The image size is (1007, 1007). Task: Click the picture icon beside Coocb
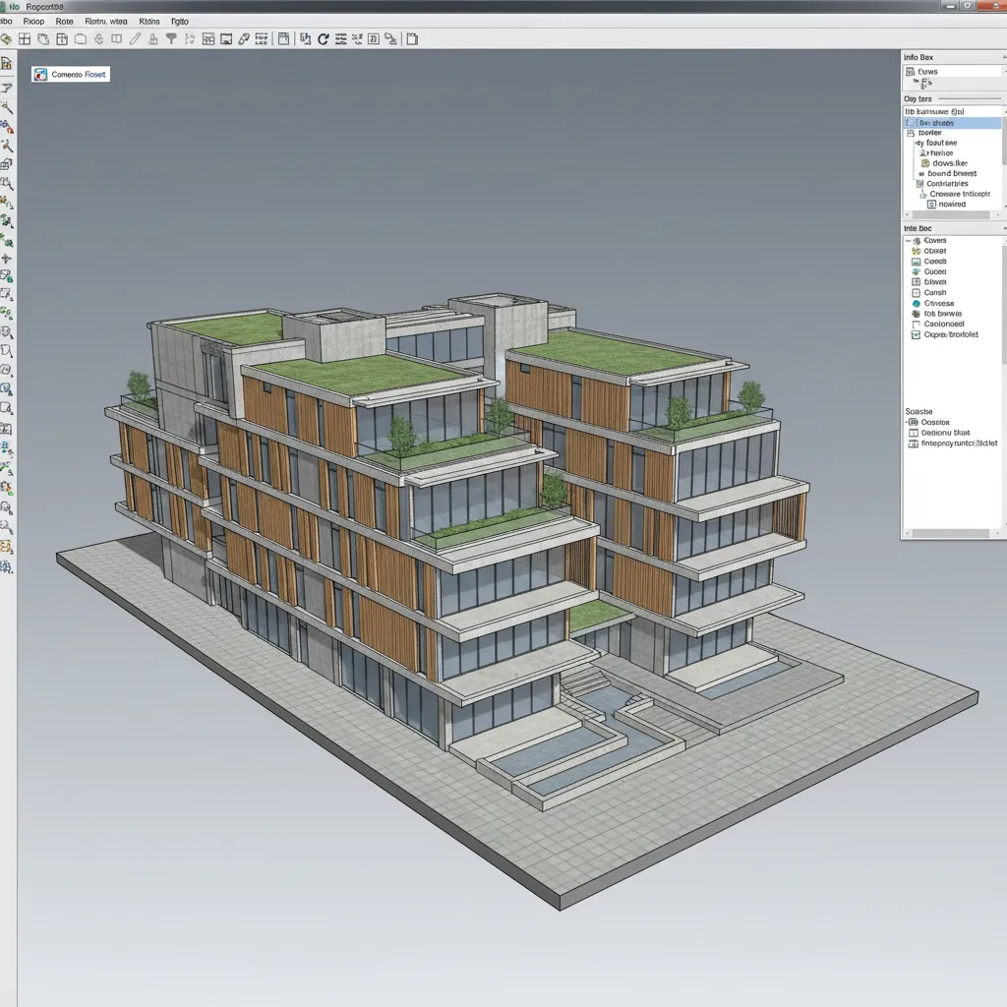(916, 262)
